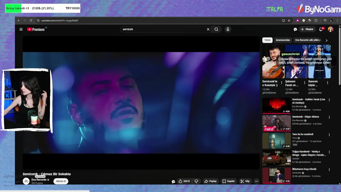Open the multicolor extension icon
The width and height of the screenshot is (341, 192).
coord(310,21)
